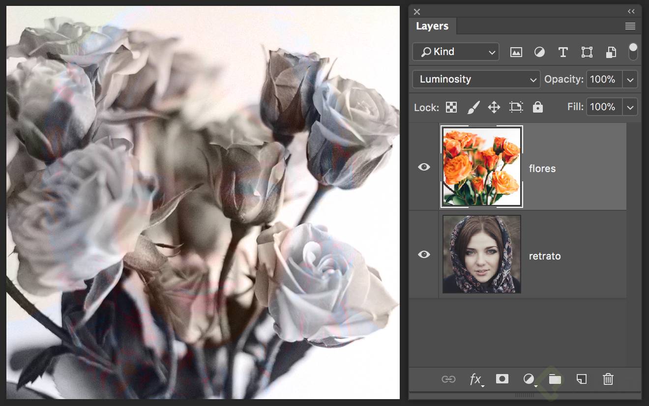
Task: Open the Layers panel menu
Action: [630, 27]
